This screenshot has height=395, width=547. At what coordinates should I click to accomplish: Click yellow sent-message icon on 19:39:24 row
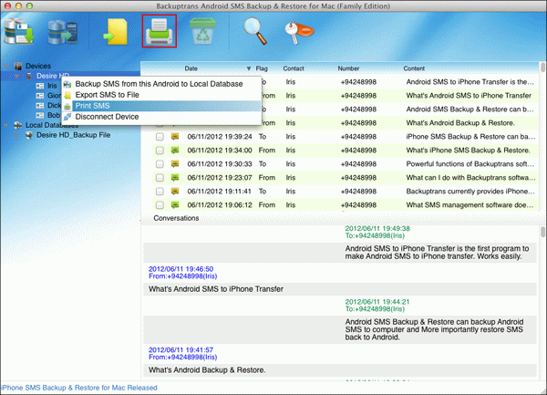pos(175,137)
